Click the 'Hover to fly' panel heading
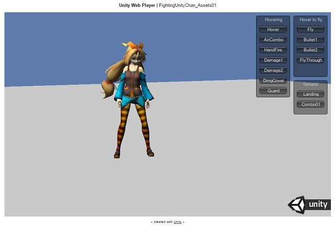Viewport: 335px width, 227px height. tap(310, 20)
